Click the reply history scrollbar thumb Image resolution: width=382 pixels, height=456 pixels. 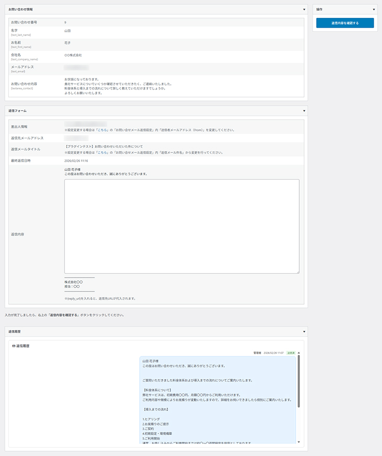pos(299,387)
